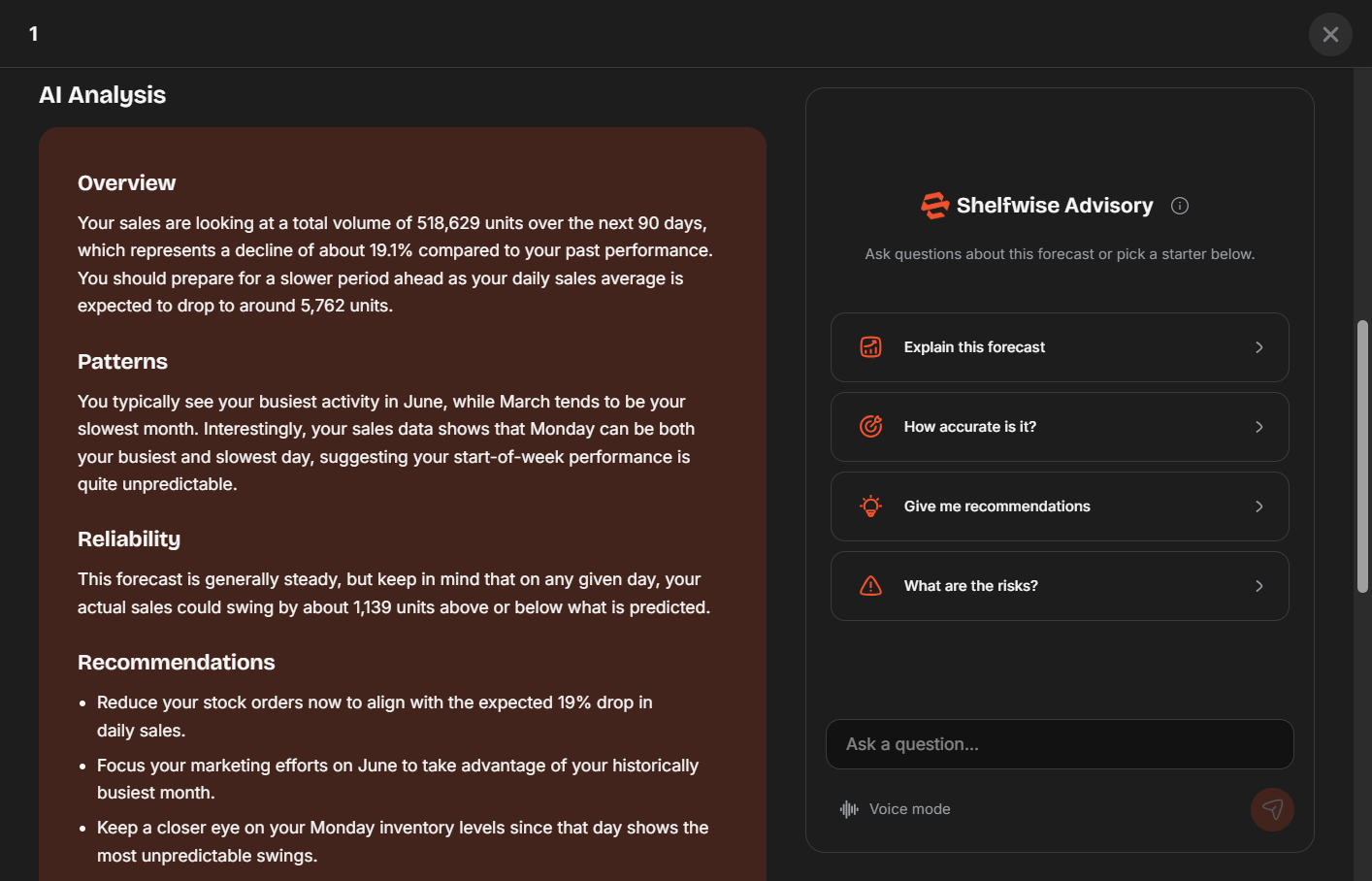Click the bullet 'Reduce your stock orders now'
This screenshot has height=881, width=1372.
[375, 716]
